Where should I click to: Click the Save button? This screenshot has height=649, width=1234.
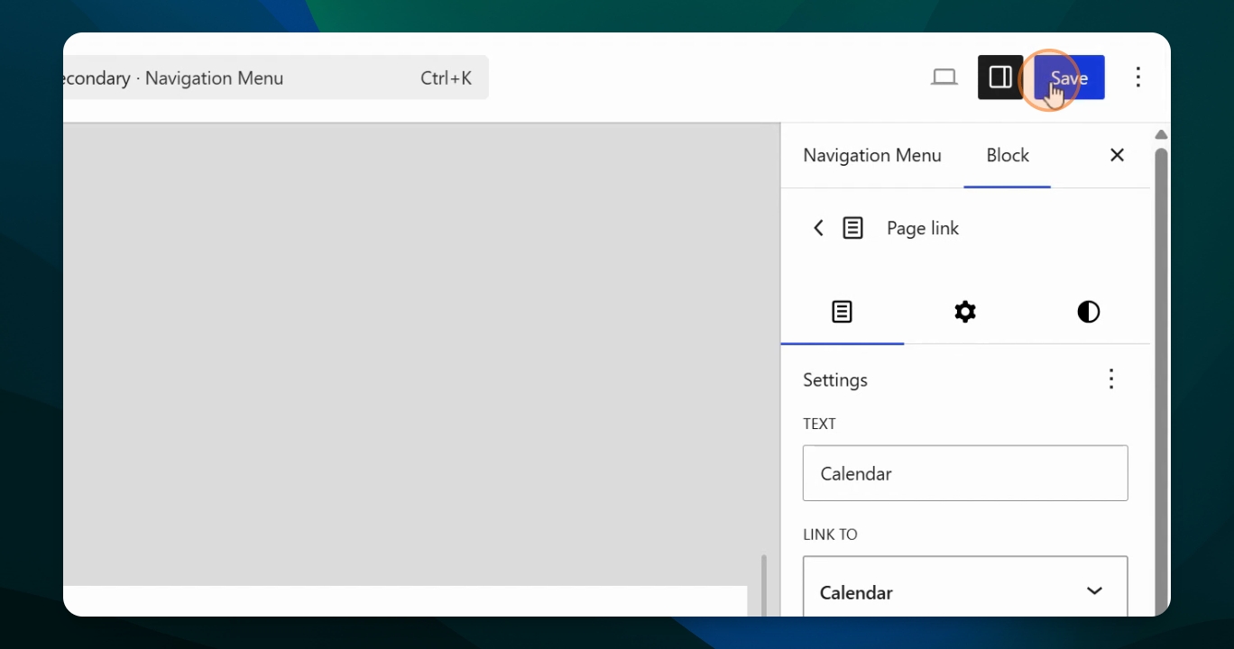(x=1069, y=78)
